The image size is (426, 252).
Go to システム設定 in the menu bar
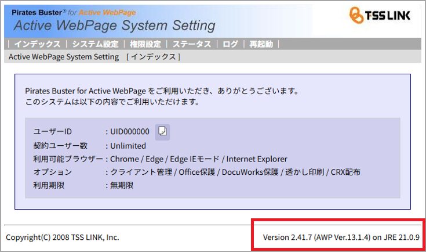coord(95,44)
